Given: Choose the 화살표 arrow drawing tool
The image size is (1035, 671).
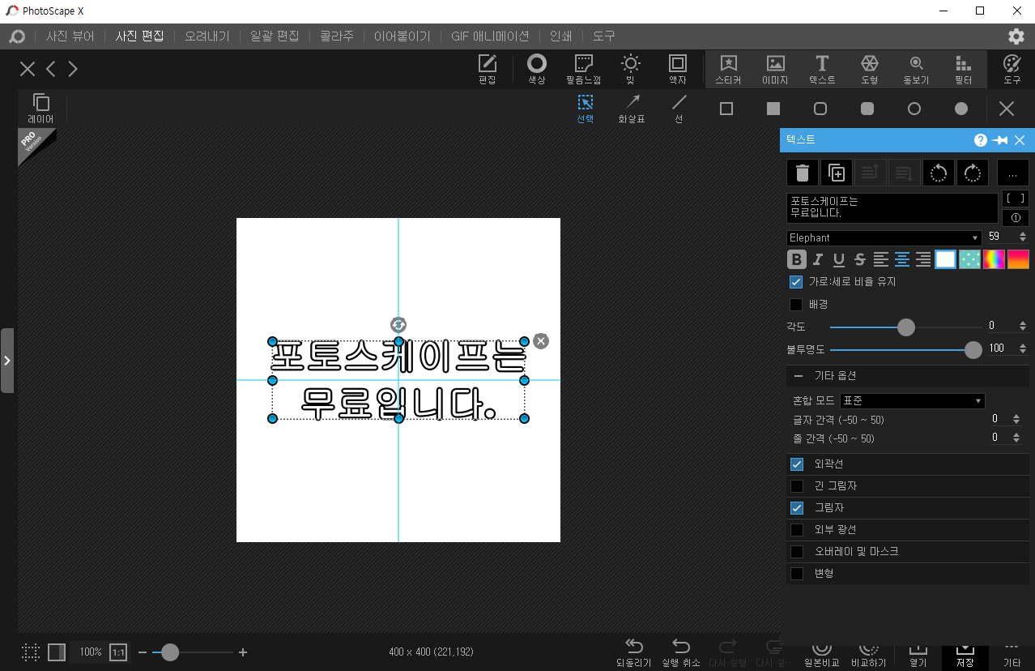Looking at the screenshot, I should (x=632, y=108).
